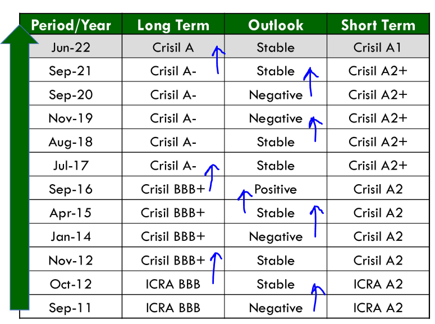Click the Sep-11 period cell

(71, 308)
